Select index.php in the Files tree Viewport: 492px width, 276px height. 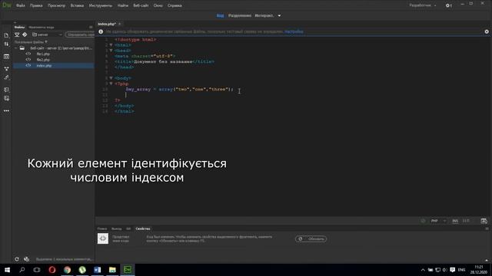pyautogui.click(x=44, y=66)
